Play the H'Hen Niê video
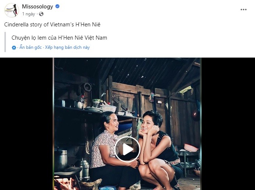The height and width of the screenshot is (190, 255). [x=127, y=149]
